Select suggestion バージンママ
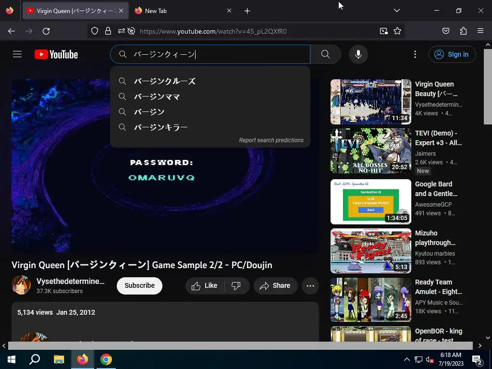The image size is (492, 369). pos(210,96)
